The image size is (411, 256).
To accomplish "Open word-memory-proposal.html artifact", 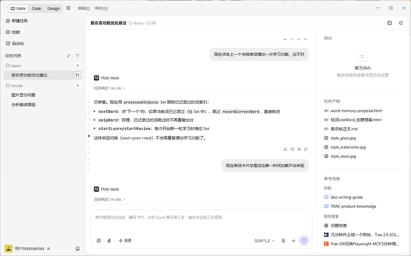I will [x=353, y=110].
